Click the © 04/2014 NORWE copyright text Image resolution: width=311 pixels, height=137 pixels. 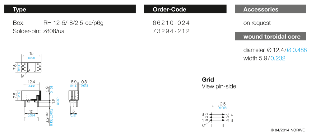pos(288,130)
